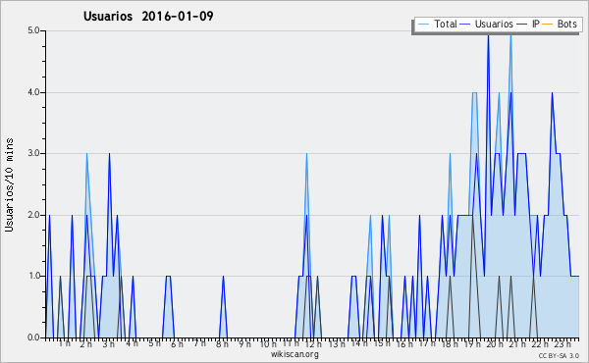Click the chart title Usuarios 2016-01-09
Screen dimensions: 589x363
[148, 16]
